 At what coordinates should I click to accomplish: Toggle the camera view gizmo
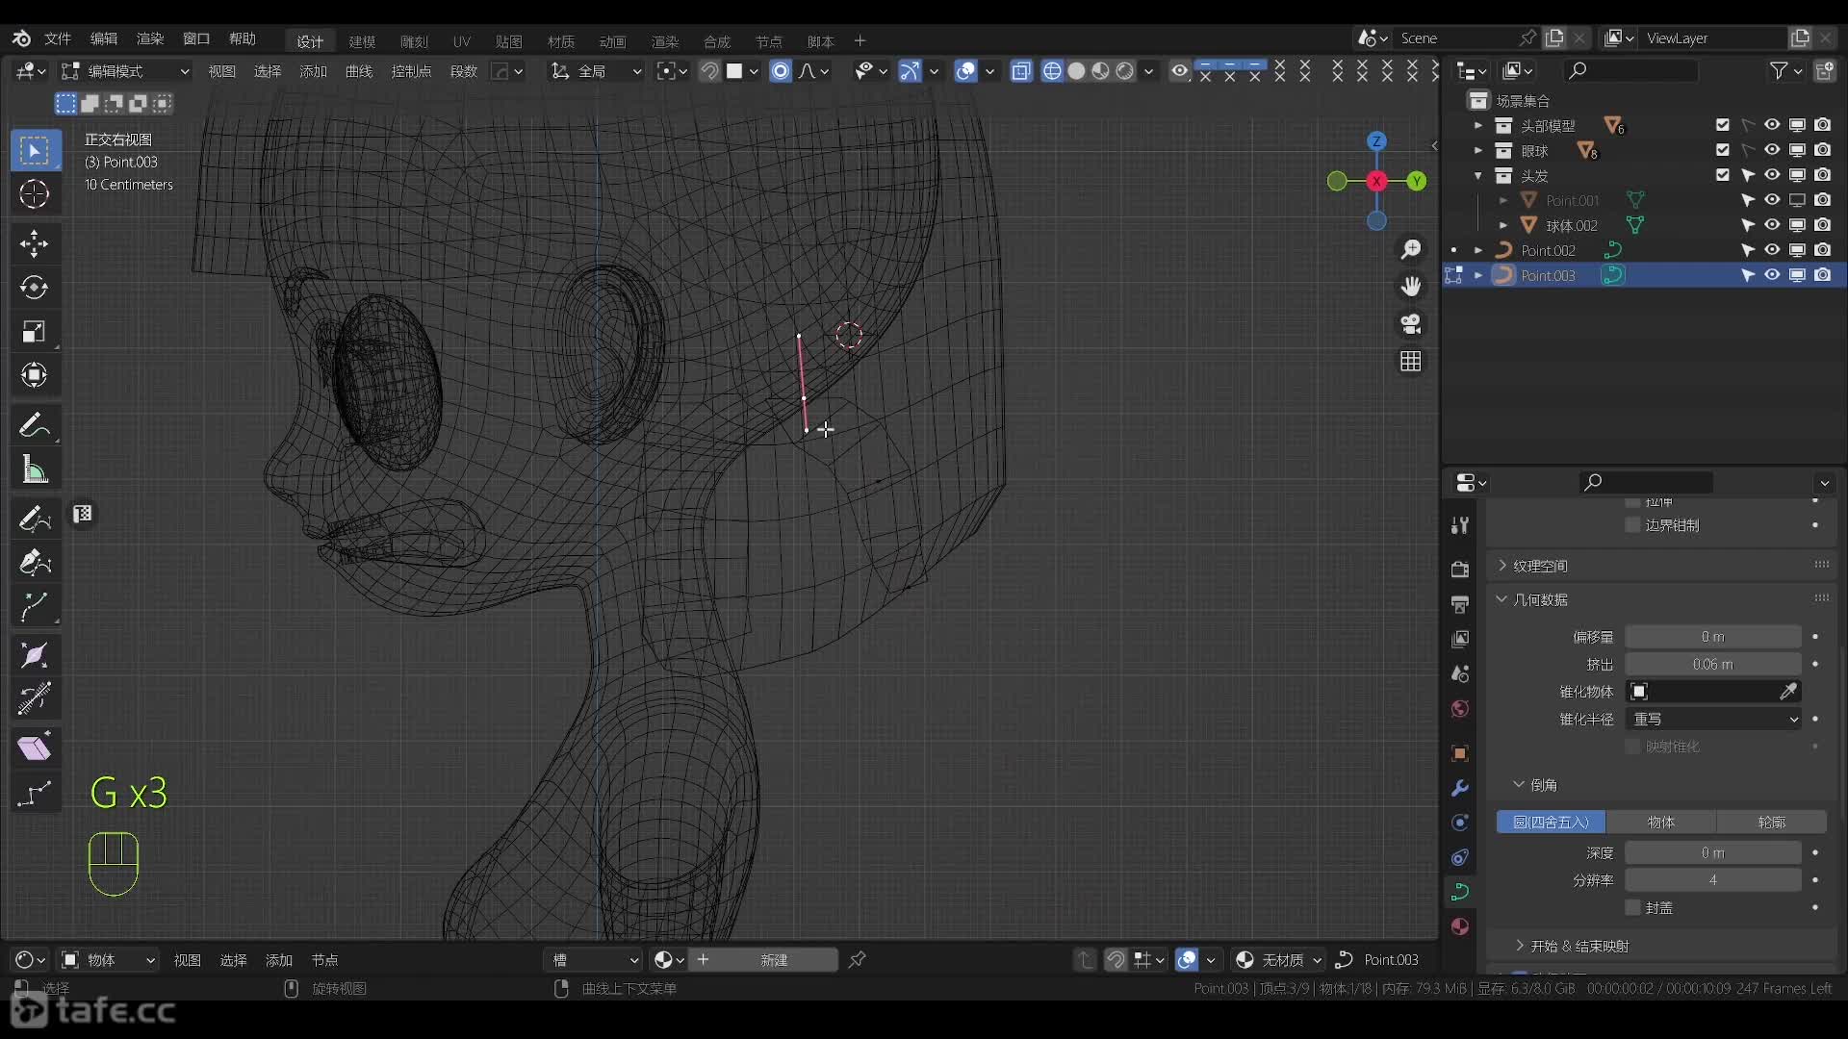point(1411,324)
